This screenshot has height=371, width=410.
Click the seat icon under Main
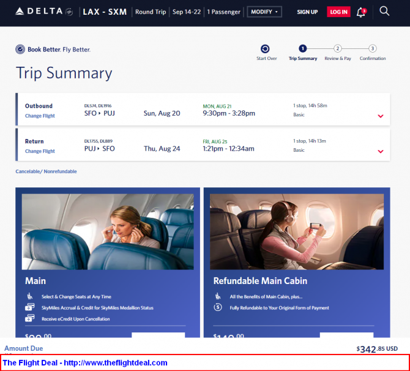pyautogui.click(x=29, y=296)
